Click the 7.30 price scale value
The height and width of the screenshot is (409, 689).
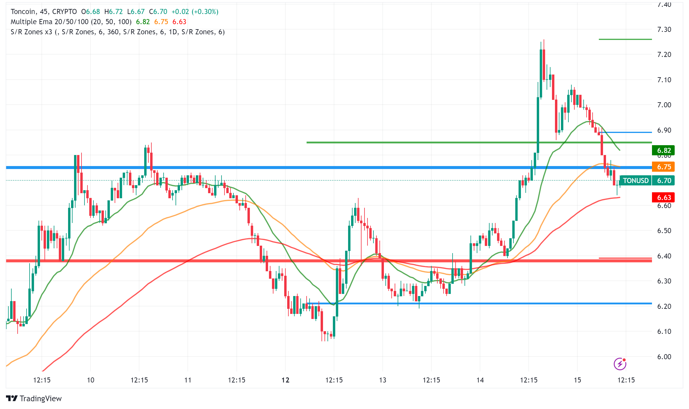(664, 30)
